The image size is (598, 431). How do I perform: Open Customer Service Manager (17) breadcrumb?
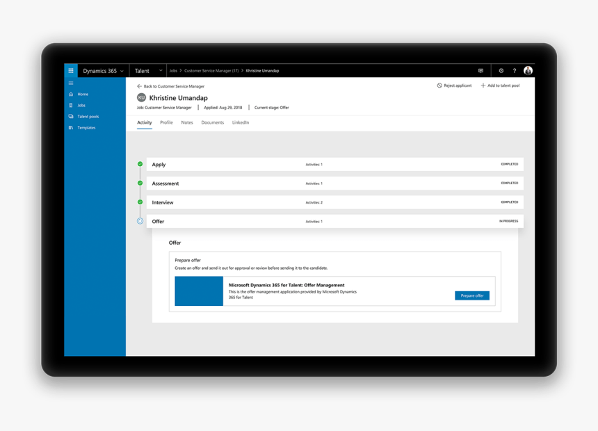coord(211,71)
